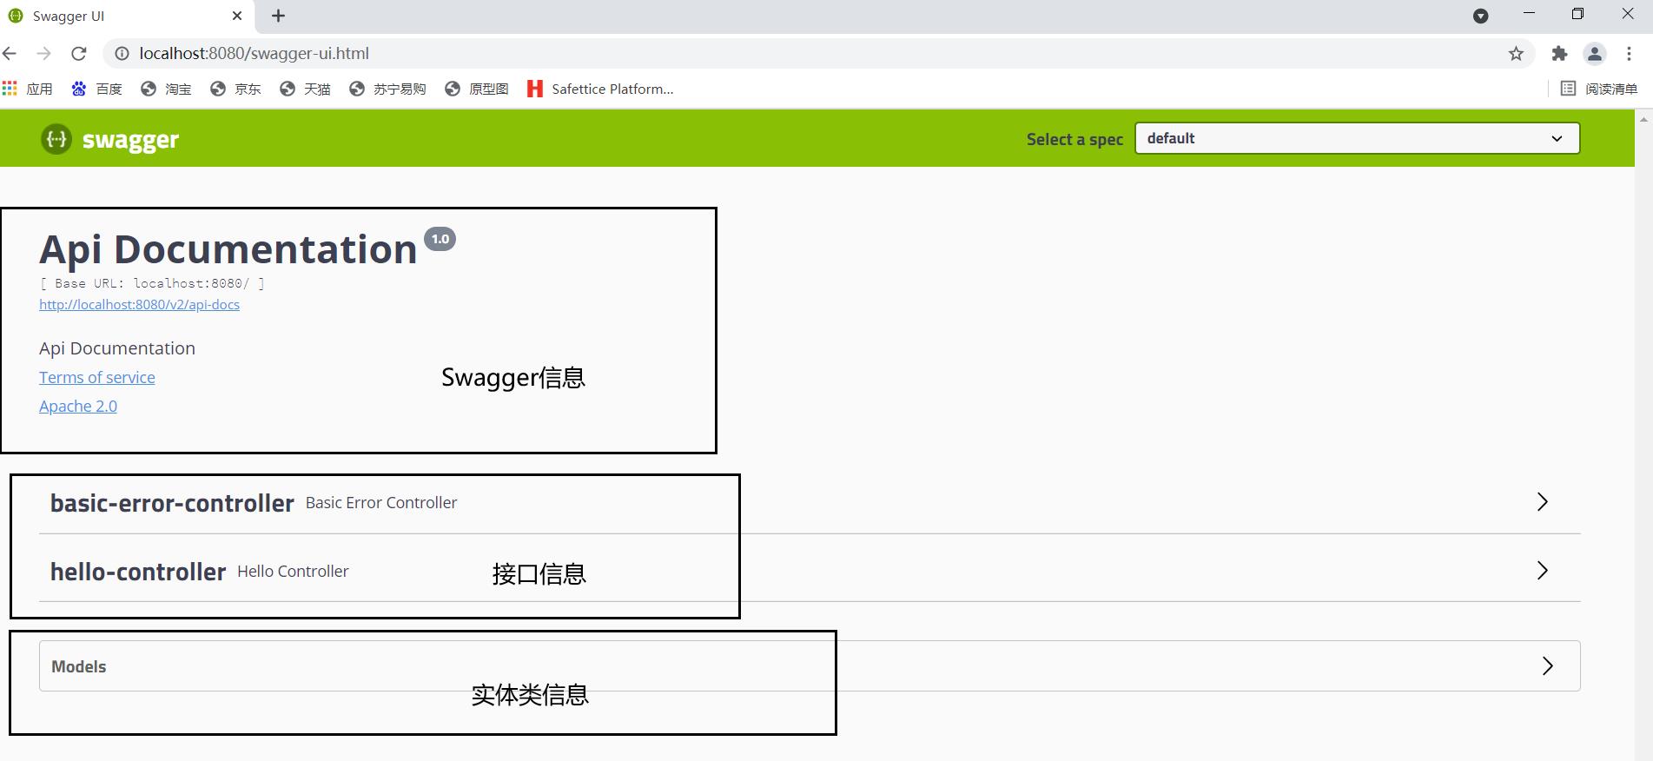The image size is (1653, 761).
Task: Click the swagger wordmark text
Action: (x=130, y=140)
